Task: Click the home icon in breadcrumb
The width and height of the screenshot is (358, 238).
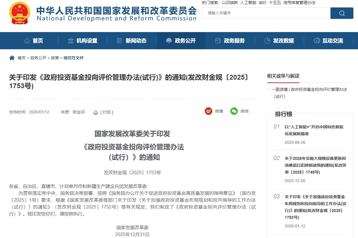Action: click(x=12, y=58)
